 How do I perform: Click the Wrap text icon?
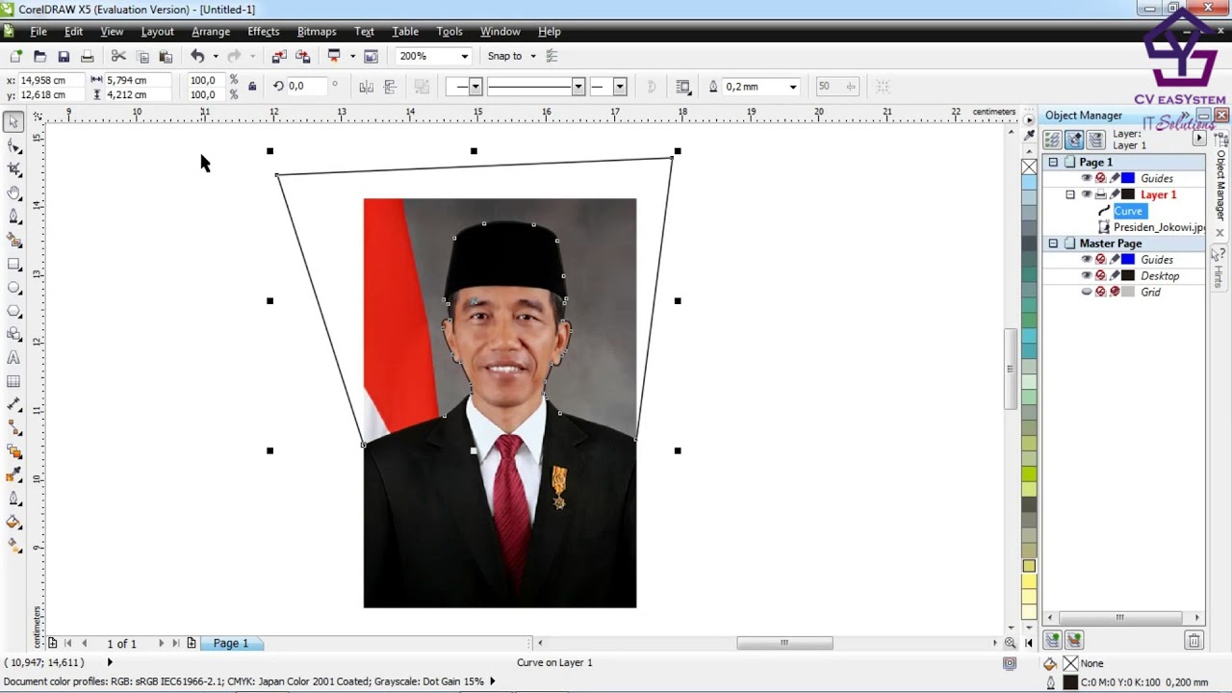click(x=683, y=87)
